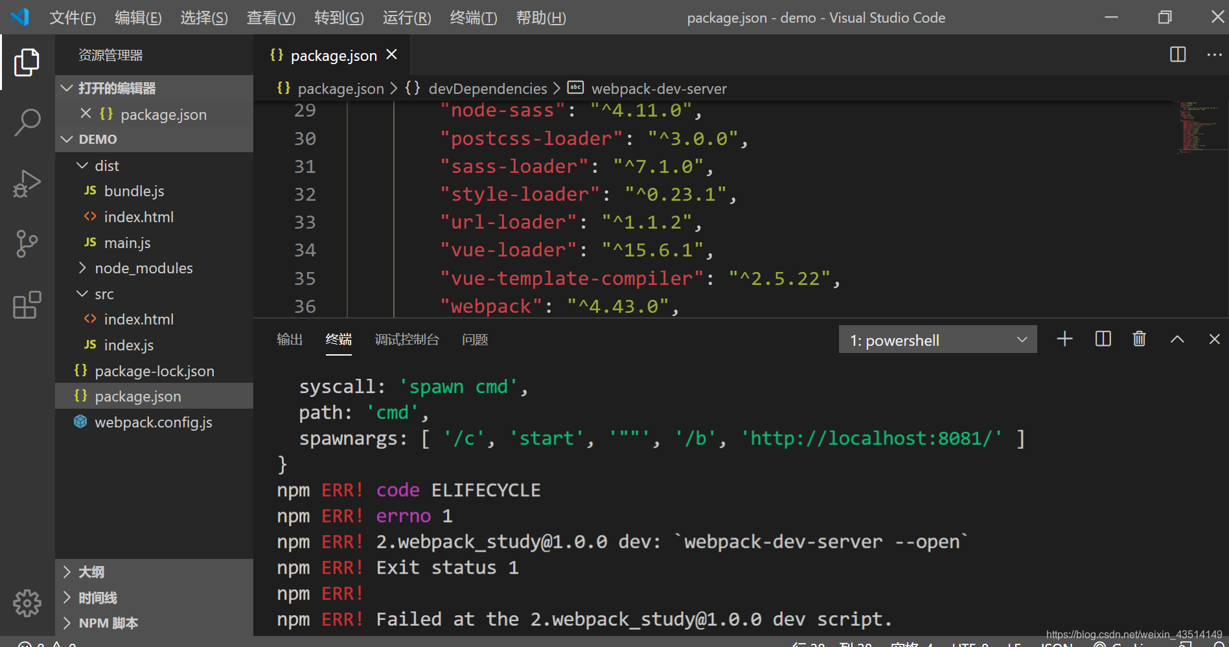Open the Manage gear menu
Screen dimensions: 1229x647
(27, 603)
